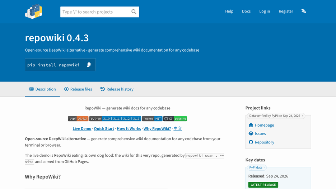Viewport: 336px width, 189px height.
Task: Click the Homepage house icon
Action: click(x=251, y=125)
